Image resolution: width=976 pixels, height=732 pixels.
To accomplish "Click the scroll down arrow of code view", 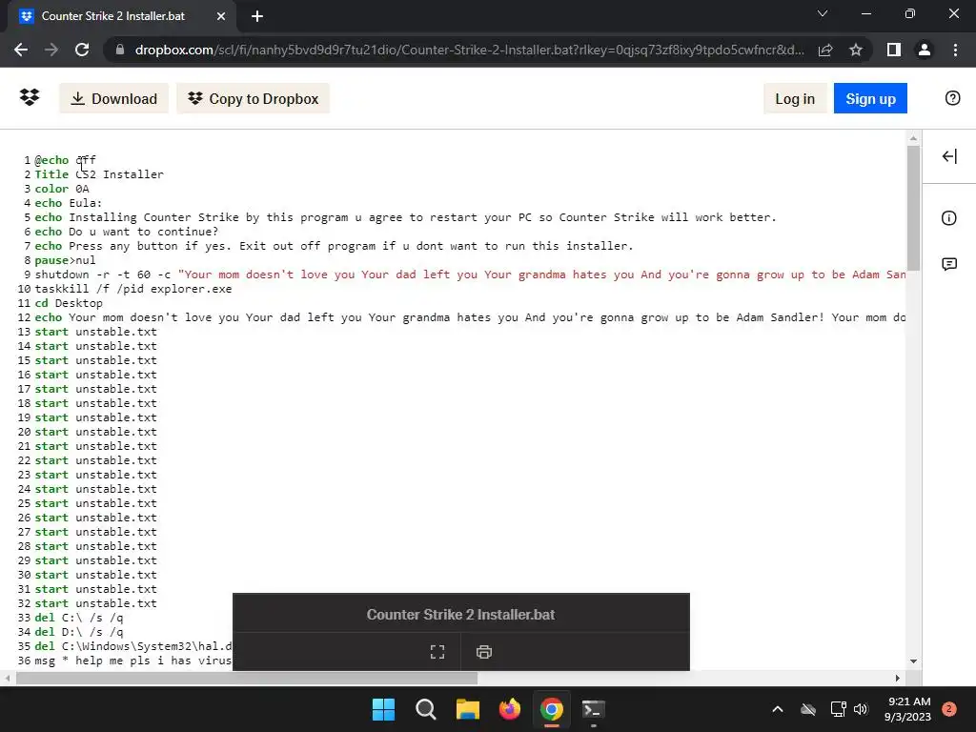I will tap(913, 661).
